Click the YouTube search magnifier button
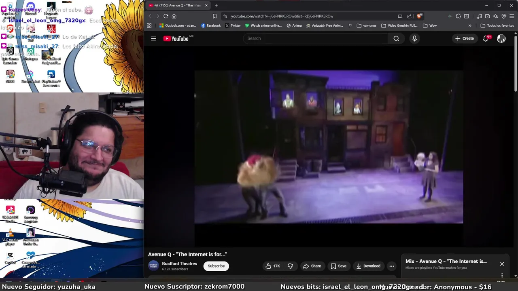Image resolution: width=518 pixels, height=291 pixels. [396, 38]
